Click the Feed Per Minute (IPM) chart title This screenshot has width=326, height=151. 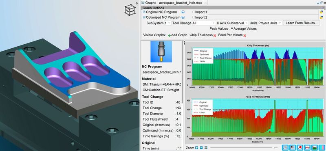pyautogui.click(x=258, y=97)
